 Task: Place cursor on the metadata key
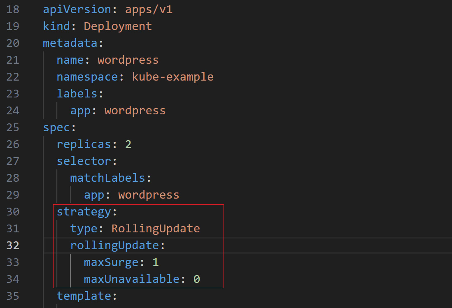coord(70,43)
